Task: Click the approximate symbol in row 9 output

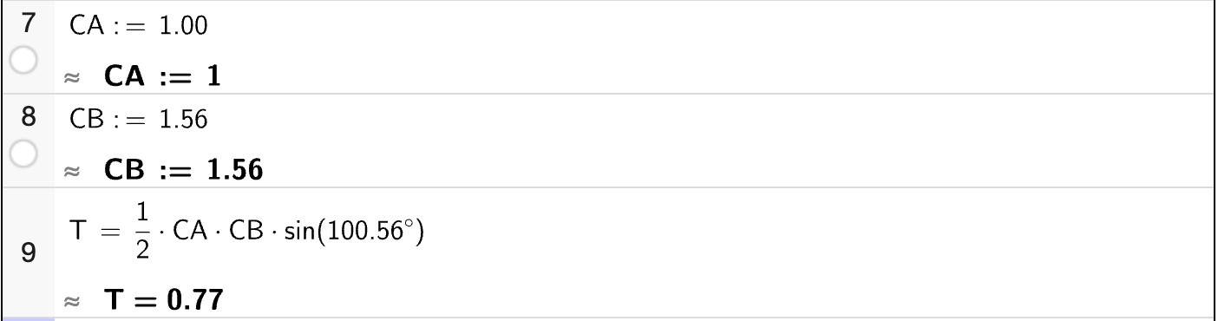Action: coord(71,302)
